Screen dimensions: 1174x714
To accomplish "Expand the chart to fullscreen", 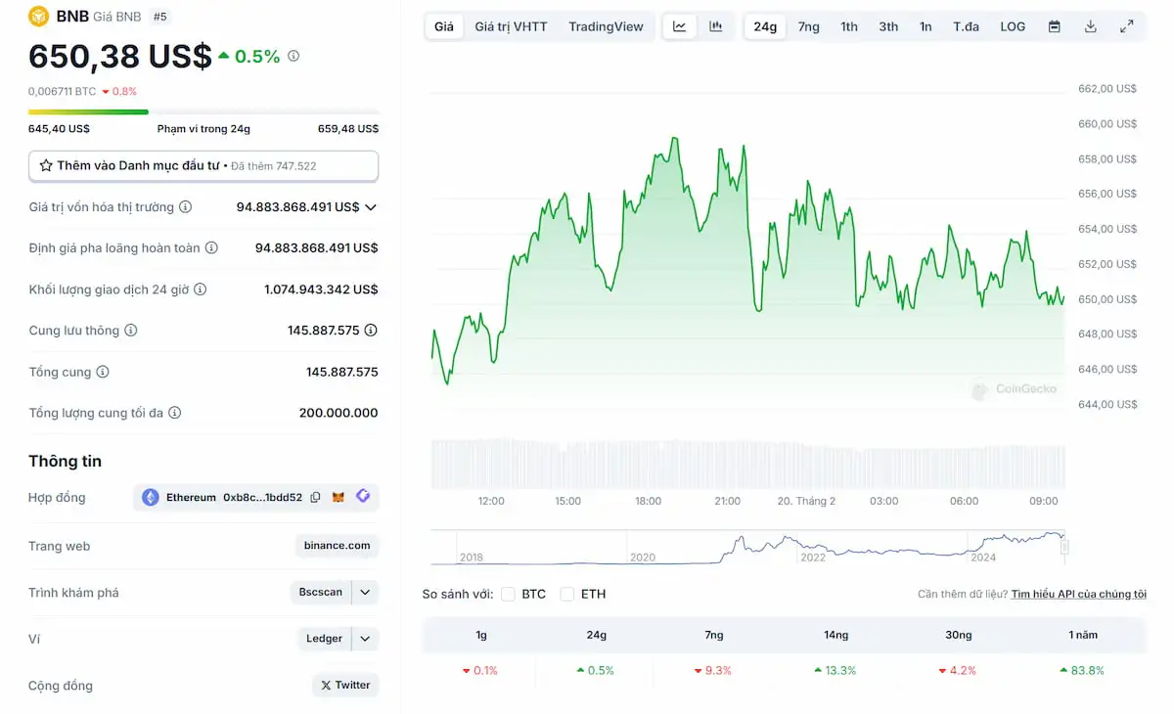I will click(x=1127, y=26).
